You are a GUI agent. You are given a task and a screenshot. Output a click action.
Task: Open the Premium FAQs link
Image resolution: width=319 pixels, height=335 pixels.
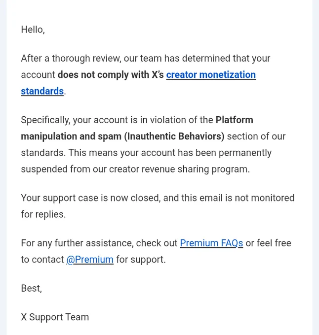click(211, 243)
